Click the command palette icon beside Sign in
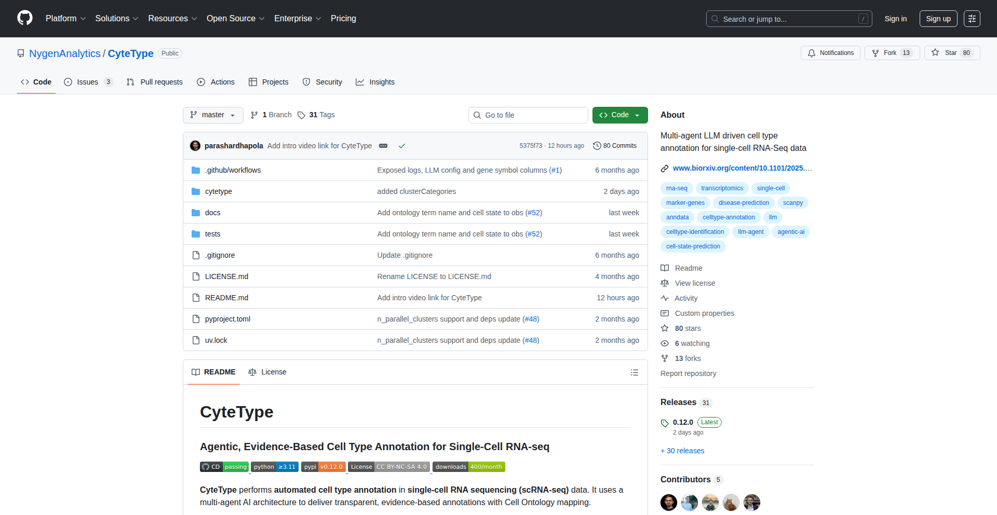997x515 pixels. click(x=972, y=19)
